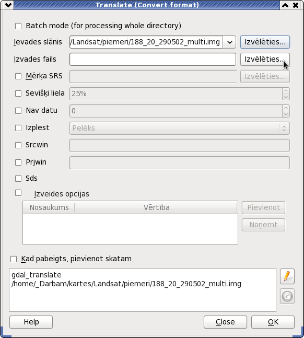Increase the Sevišķi liela percentage stepper
Viewport: 304px width, 338px height.
(x=286, y=91)
